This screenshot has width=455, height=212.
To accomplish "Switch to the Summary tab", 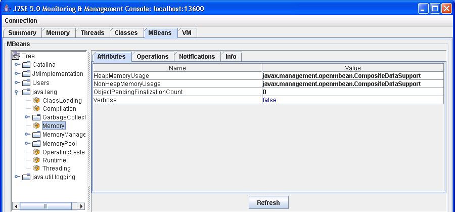I will (22, 33).
